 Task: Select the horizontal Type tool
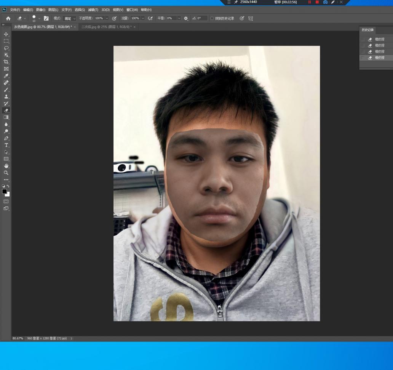pos(6,145)
